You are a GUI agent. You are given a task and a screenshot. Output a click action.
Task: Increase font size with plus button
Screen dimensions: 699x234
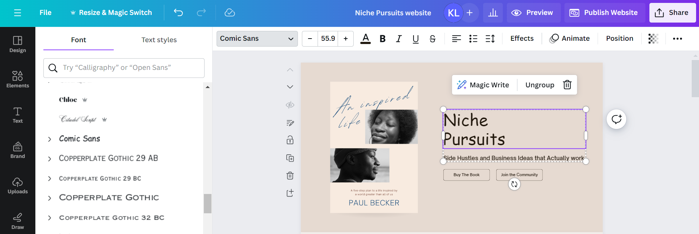pyautogui.click(x=346, y=39)
